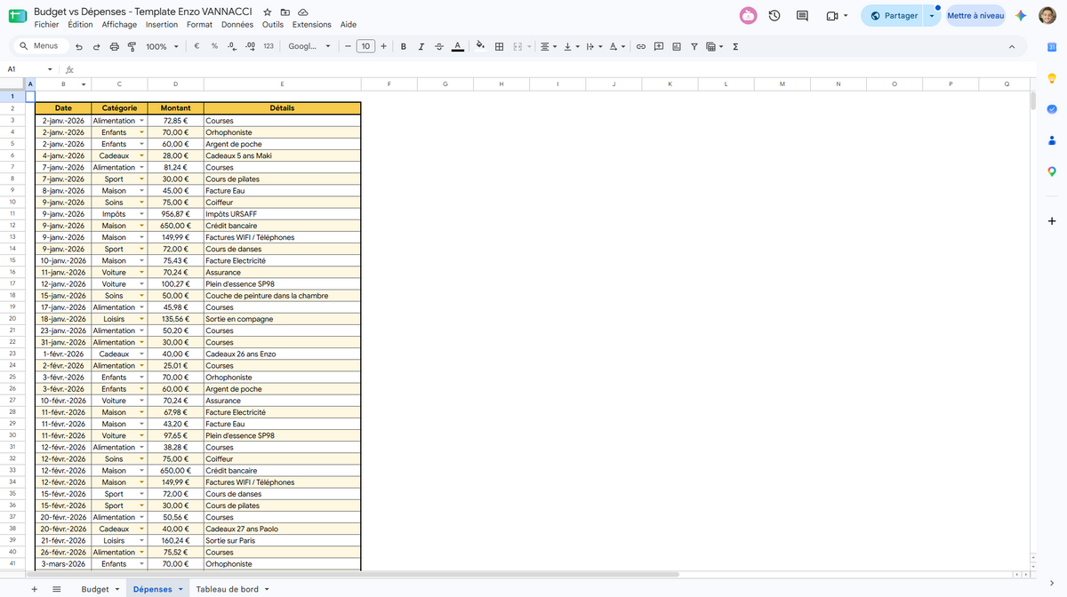This screenshot has height=597, width=1067.
Task: Click the font size field
Action: point(365,46)
